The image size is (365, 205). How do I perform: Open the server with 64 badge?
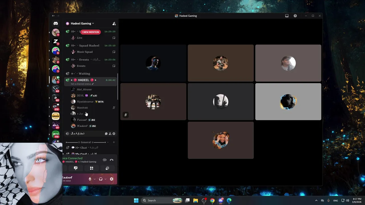coord(56,89)
